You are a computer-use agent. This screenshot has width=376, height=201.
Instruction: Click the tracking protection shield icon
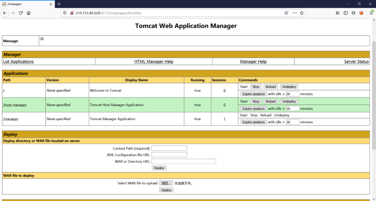coord(65,13)
